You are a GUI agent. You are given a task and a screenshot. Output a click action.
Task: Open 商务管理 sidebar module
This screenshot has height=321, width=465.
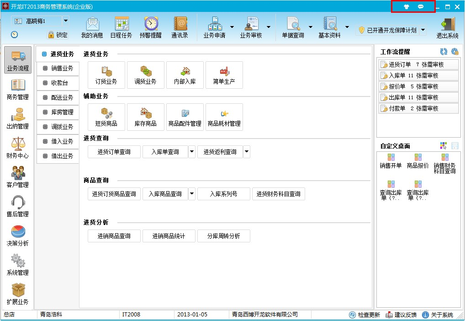click(x=18, y=89)
